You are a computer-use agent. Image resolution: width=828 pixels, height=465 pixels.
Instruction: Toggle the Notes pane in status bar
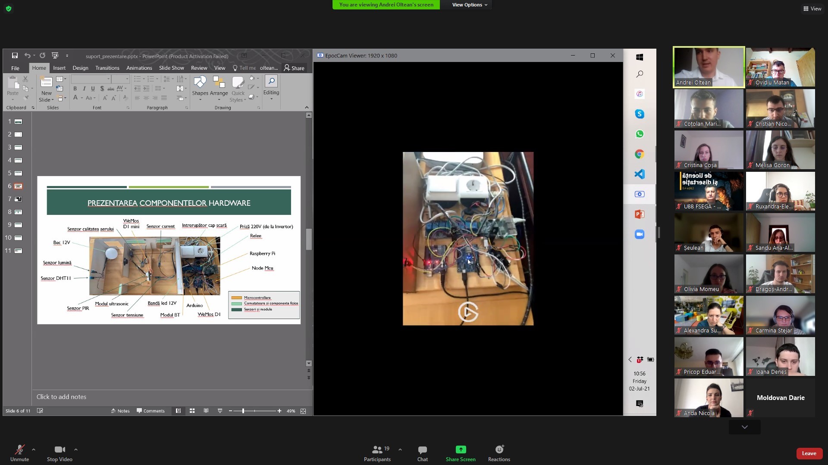coord(120,411)
